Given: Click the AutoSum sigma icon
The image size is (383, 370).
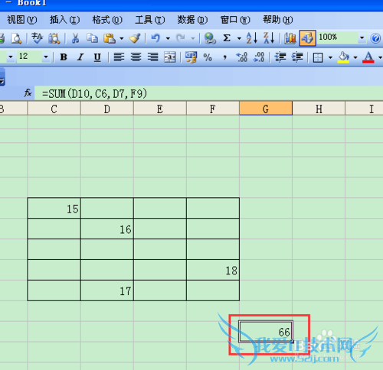Looking at the screenshot, I should (x=227, y=38).
